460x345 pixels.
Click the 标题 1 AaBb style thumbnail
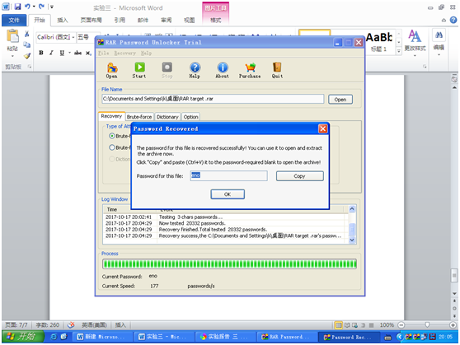click(378, 42)
